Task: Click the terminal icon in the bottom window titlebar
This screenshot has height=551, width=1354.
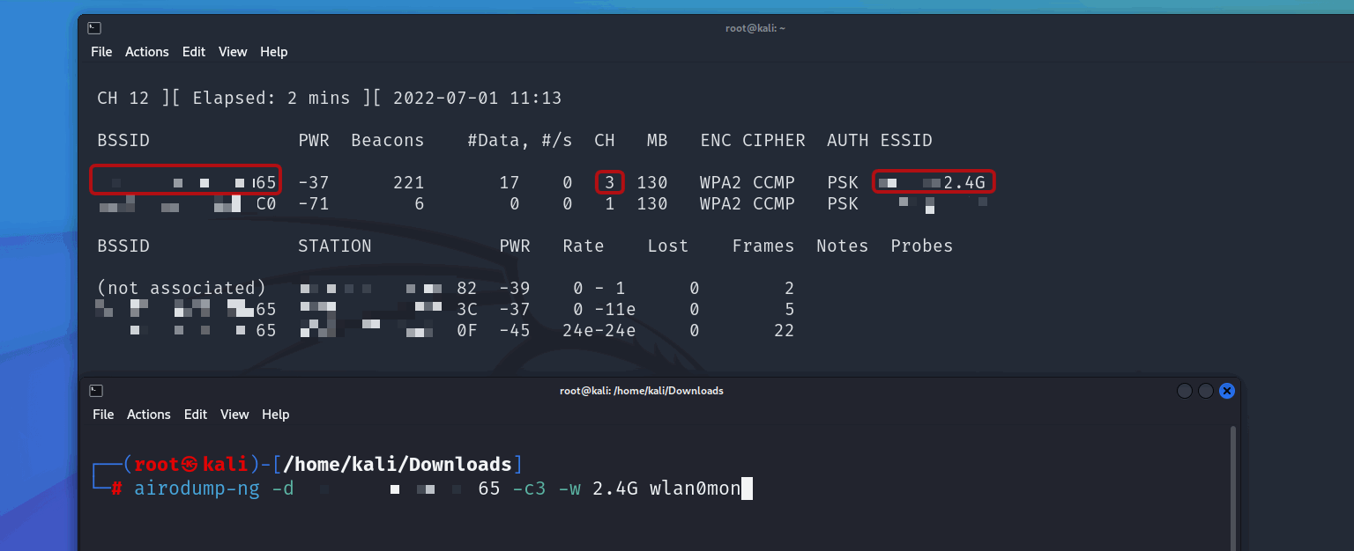Action: pyautogui.click(x=95, y=390)
